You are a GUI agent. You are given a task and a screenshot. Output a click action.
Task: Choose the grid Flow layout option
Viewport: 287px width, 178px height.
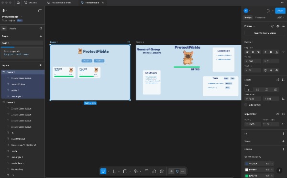(275, 89)
